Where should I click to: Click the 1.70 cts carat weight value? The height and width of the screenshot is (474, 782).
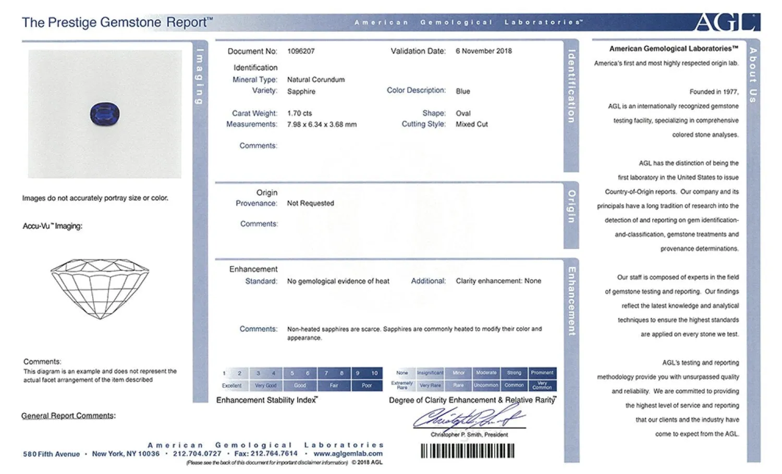click(x=300, y=113)
